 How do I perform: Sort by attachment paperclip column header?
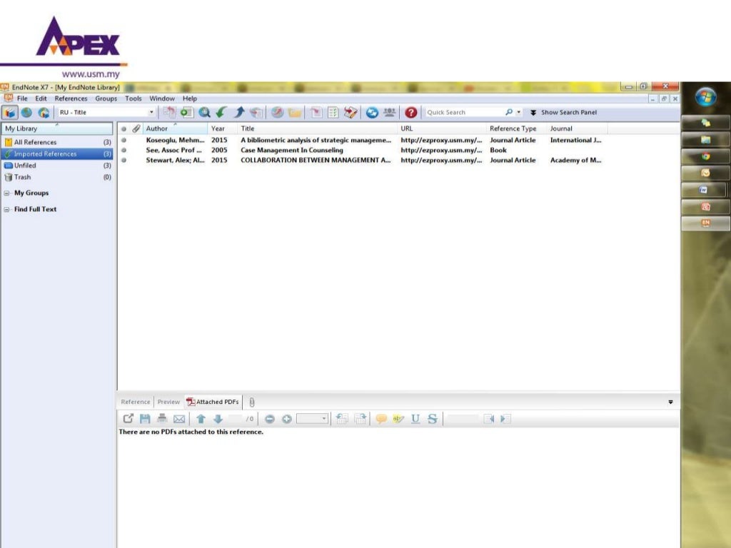136,128
